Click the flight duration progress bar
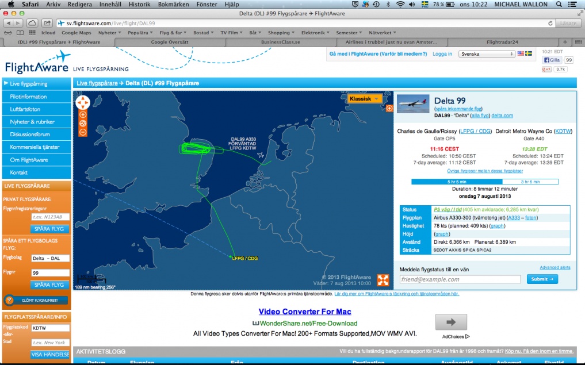 pos(484,182)
